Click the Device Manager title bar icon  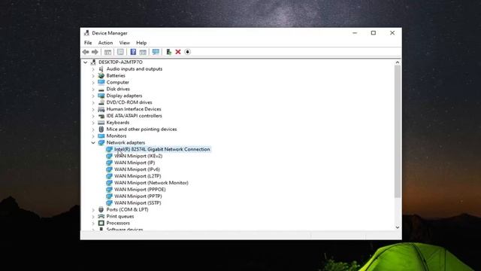(x=87, y=33)
